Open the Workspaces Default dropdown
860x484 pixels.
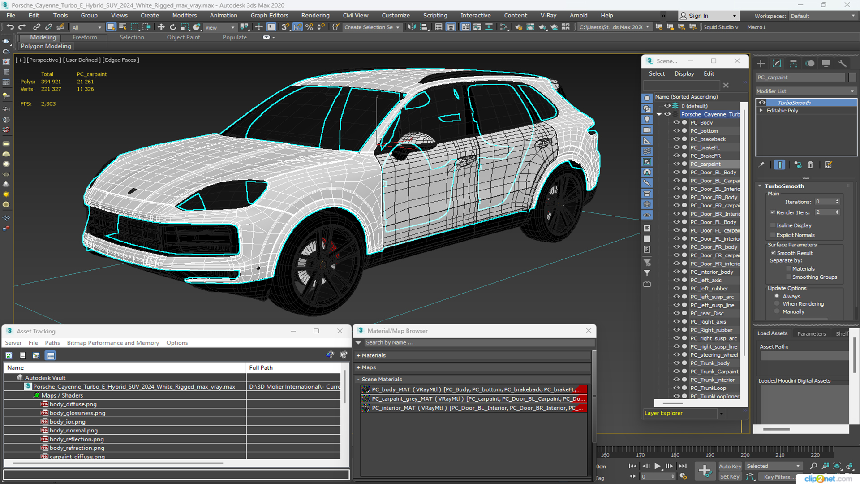click(822, 16)
